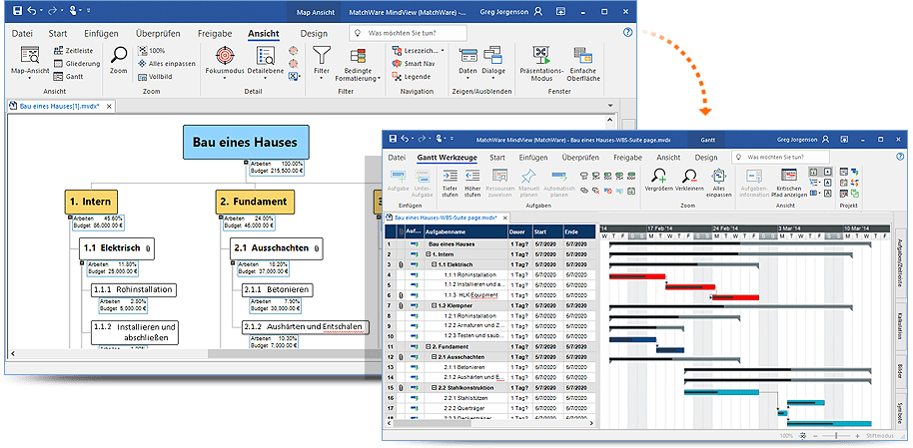This screenshot has height=448, width=913.
Task: Collapse the 1. Intern row in Gantt
Action: click(x=428, y=254)
